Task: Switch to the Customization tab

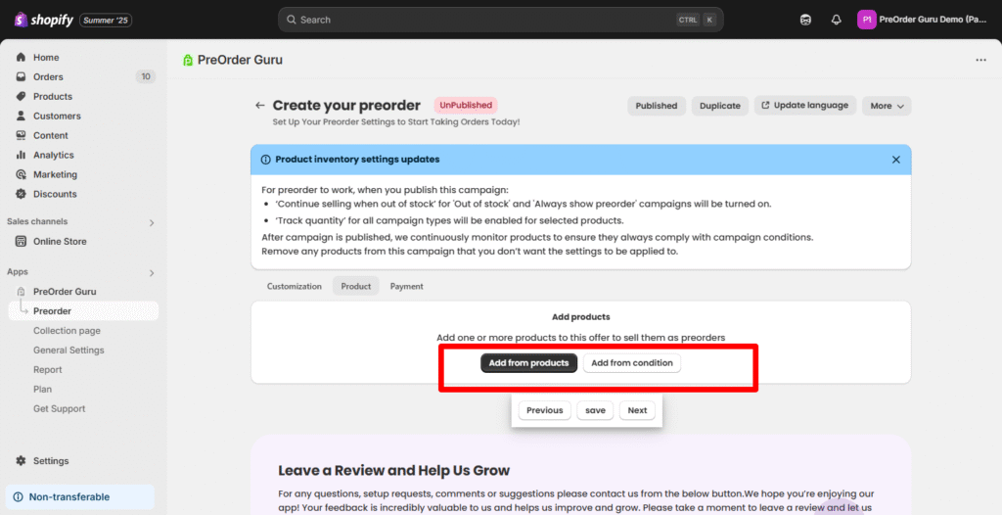Action: tap(295, 286)
